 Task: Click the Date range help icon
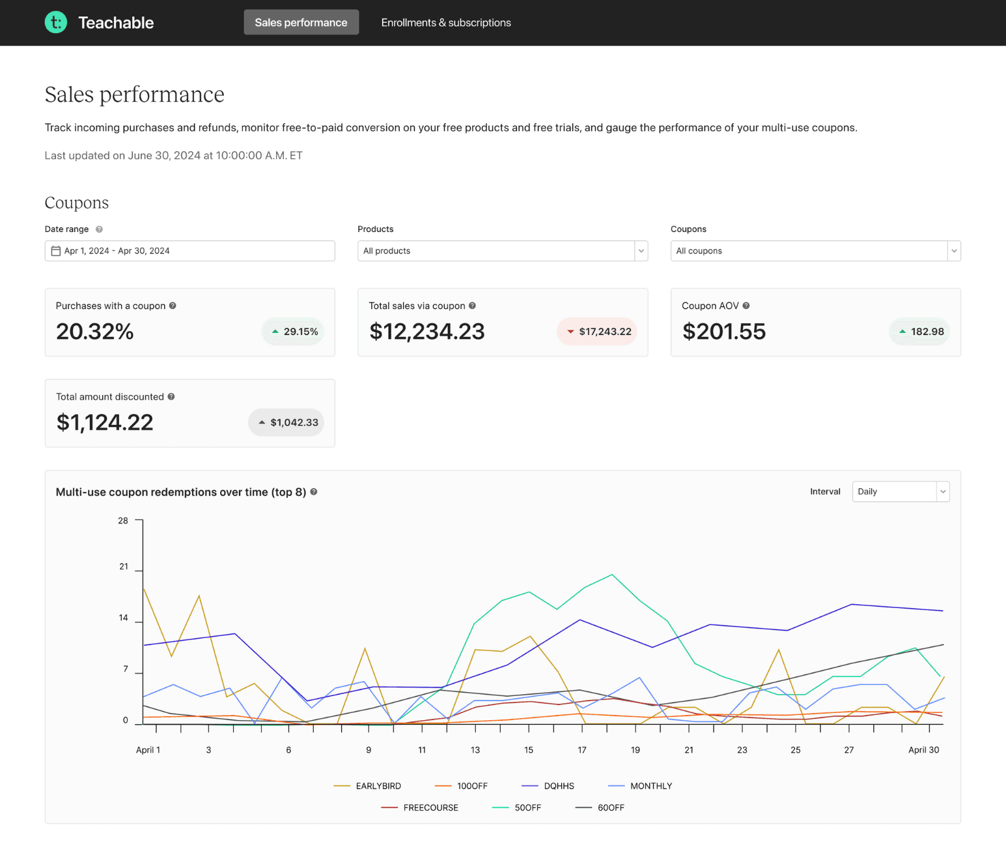tap(99, 229)
